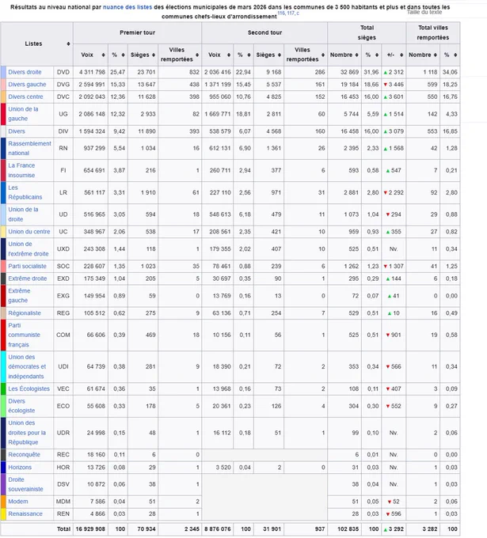Open the Reconquête link
The image size is (487, 538).
[24, 455]
